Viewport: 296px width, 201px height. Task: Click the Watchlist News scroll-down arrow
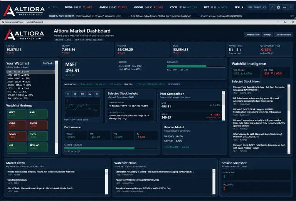214,193
